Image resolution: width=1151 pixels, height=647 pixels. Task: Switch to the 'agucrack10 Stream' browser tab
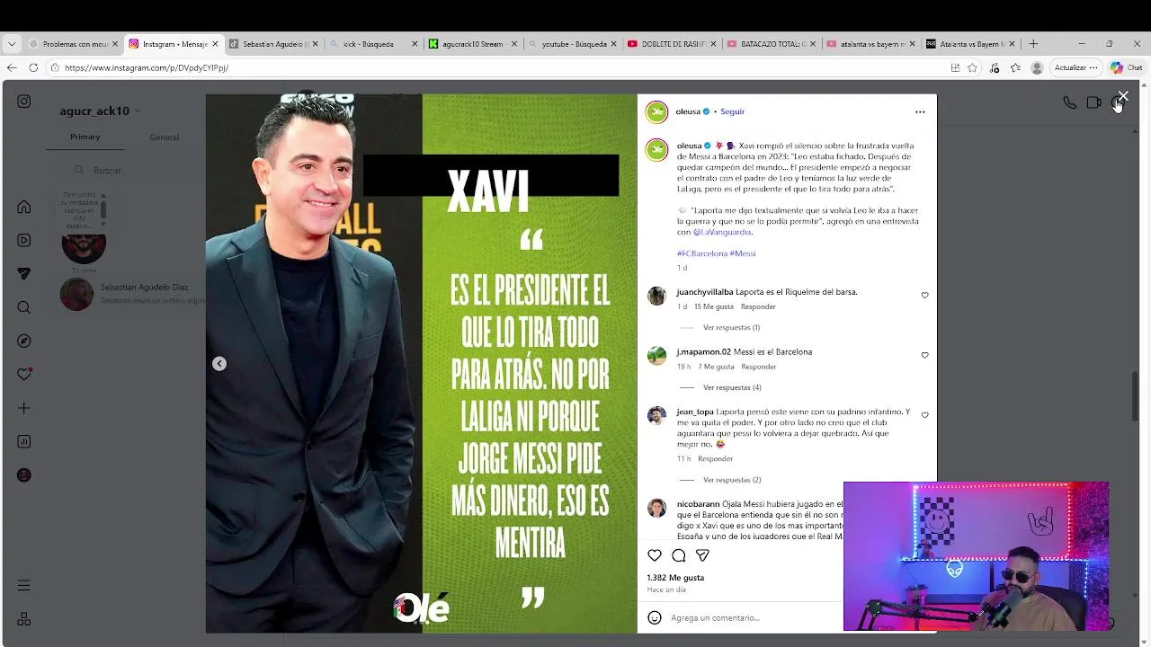coord(472,44)
